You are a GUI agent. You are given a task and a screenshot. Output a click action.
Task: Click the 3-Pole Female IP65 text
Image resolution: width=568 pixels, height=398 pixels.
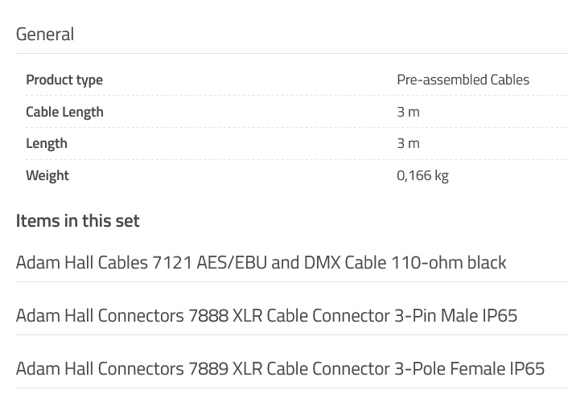[x=470, y=369]
